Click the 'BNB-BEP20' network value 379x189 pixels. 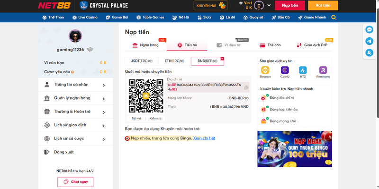tap(239, 98)
